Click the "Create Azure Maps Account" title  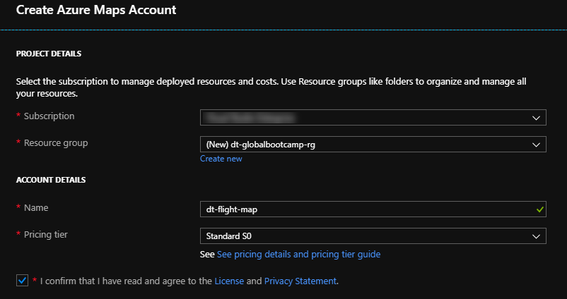click(96, 11)
